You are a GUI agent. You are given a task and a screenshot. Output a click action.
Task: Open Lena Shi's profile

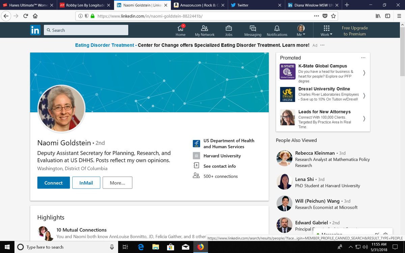tap(304, 179)
